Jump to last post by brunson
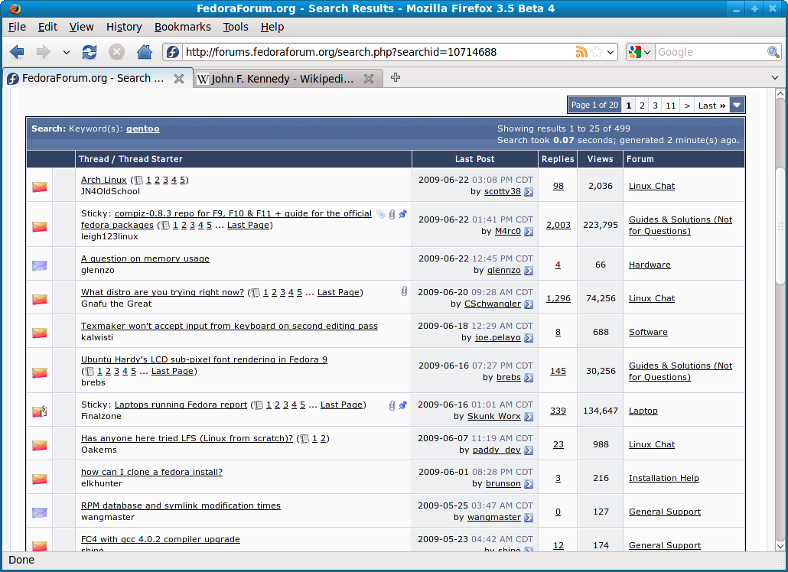Image resolution: width=788 pixels, height=572 pixels. (529, 484)
